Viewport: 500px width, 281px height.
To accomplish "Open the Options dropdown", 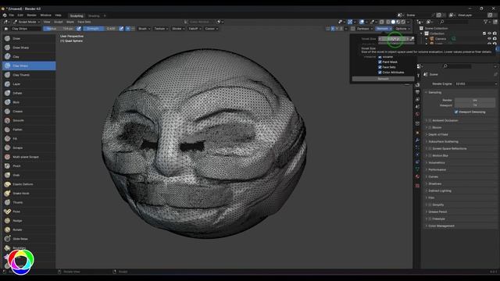I will 402,29.
